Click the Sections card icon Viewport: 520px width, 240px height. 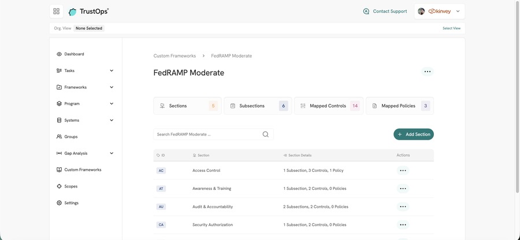pos(162,106)
